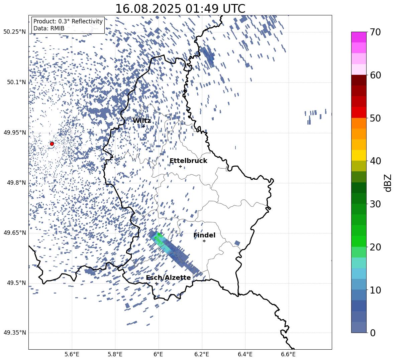Click the 49.5°N latitude label

click(16, 283)
